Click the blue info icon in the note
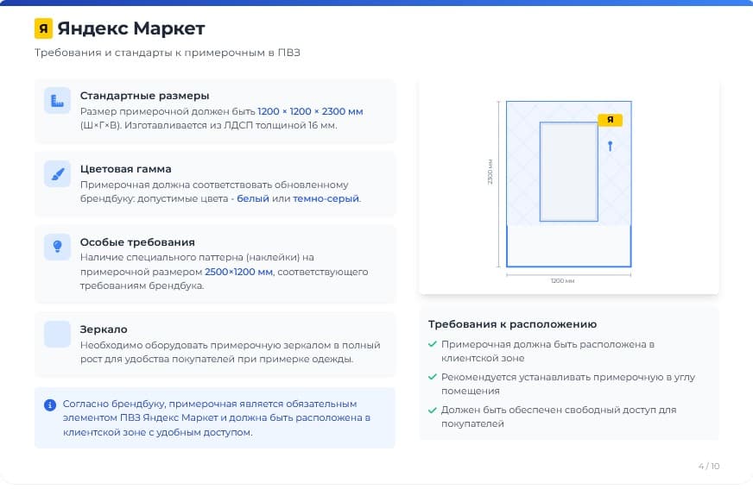The width and height of the screenshot is (753, 489). [50, 405]
